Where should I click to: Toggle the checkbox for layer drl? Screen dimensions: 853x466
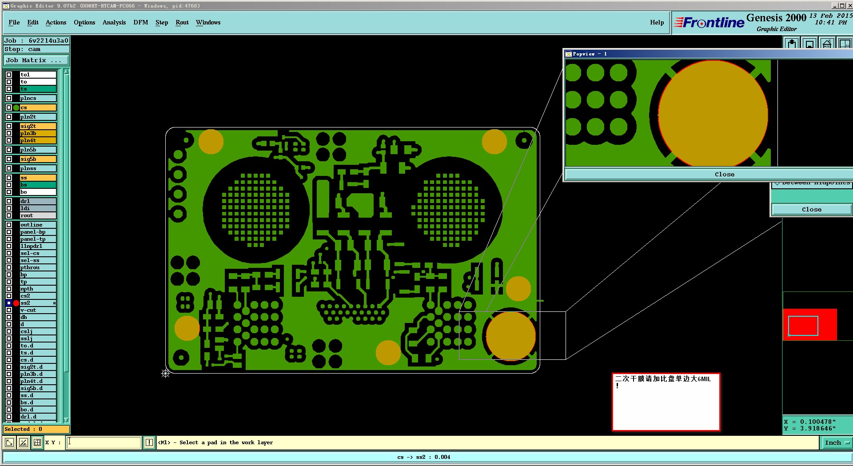(9, 201)
